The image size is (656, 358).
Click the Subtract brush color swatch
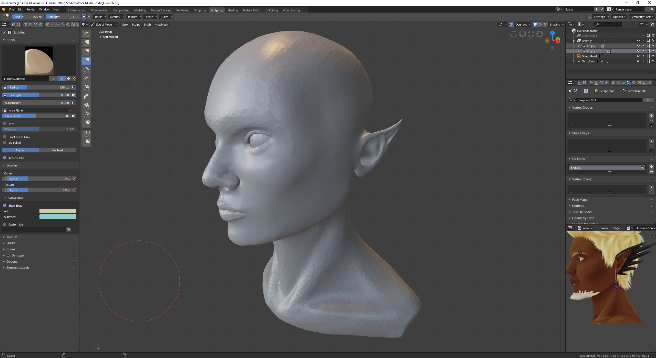tap(58, 217)
